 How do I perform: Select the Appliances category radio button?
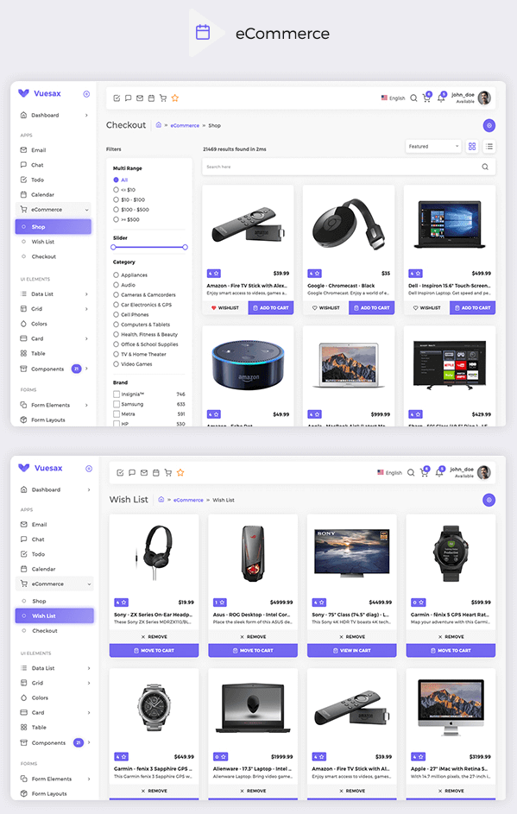click(x=116, y=274)
